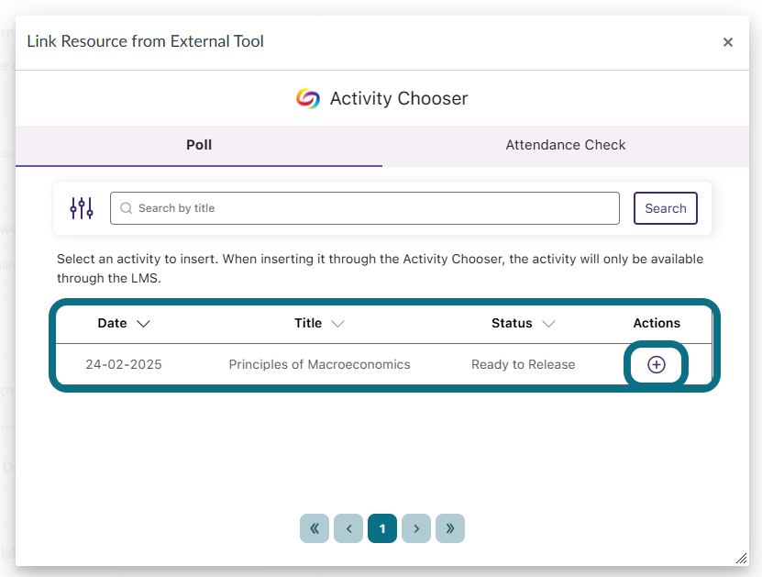Go to previous page arrow
This screenshot has height=577, width=762.
tap(348, 528)
